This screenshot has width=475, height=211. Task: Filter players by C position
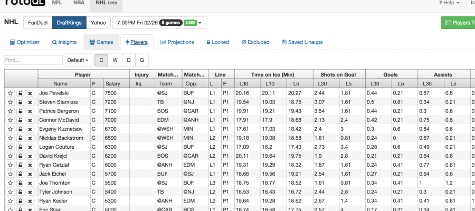[101, 60]
